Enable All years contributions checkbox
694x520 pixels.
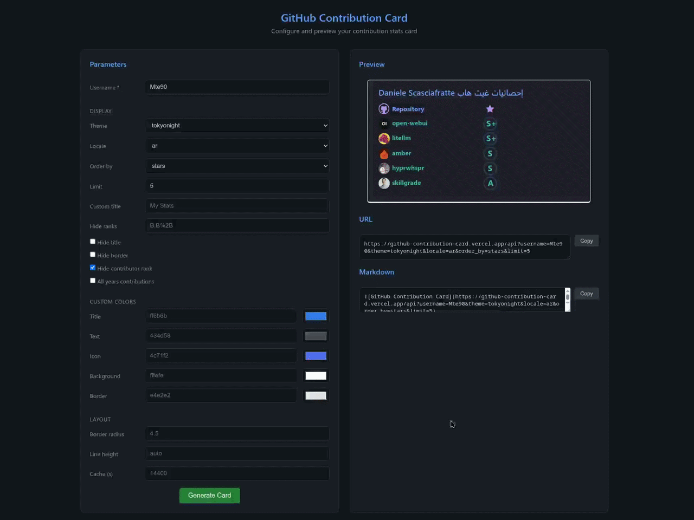coord(93,281)
